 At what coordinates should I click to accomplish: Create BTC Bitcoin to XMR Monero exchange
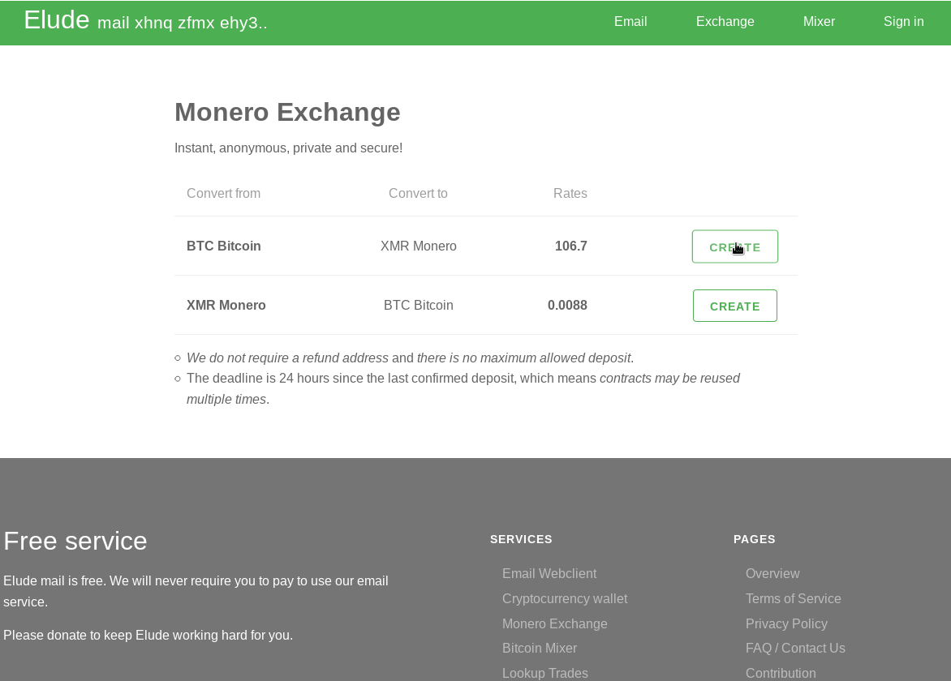[734, 246]
